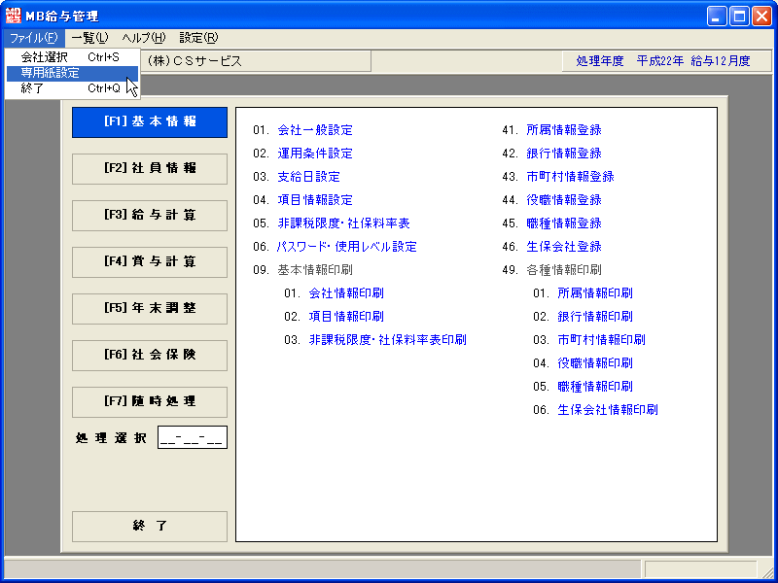
Task: Open 支給日設定 link
Action: (308, 177)
